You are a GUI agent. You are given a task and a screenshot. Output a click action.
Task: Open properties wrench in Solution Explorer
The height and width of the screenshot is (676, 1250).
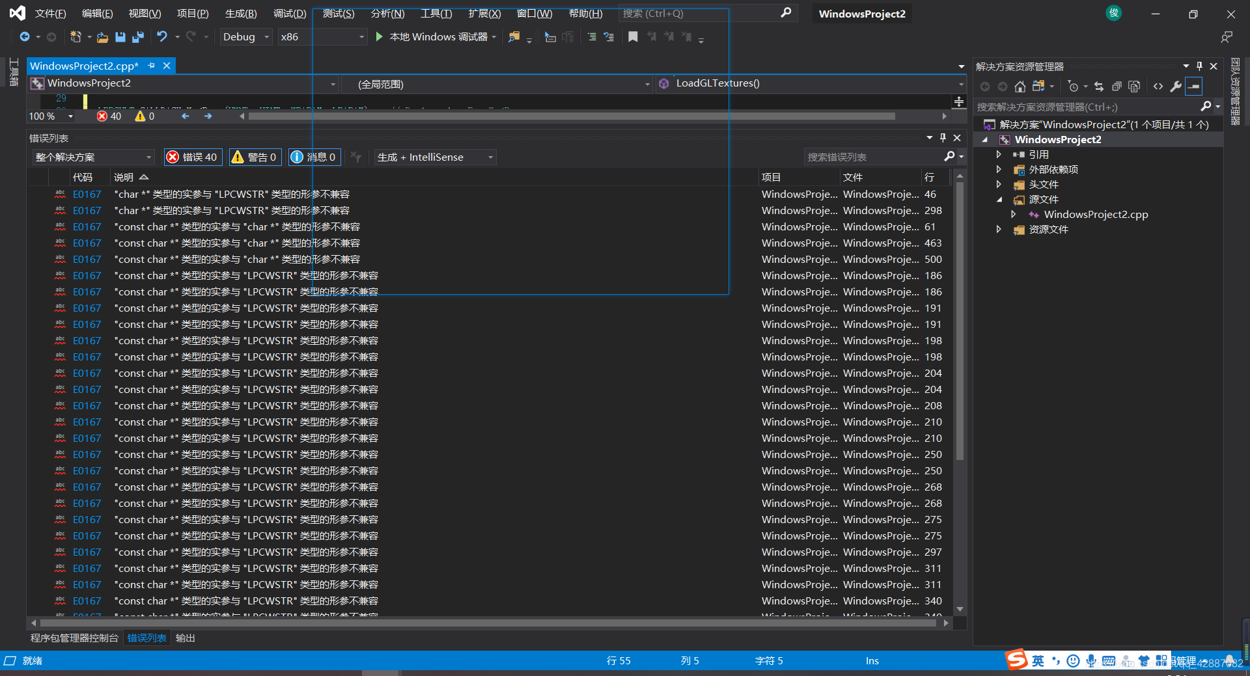(1176, 87)
